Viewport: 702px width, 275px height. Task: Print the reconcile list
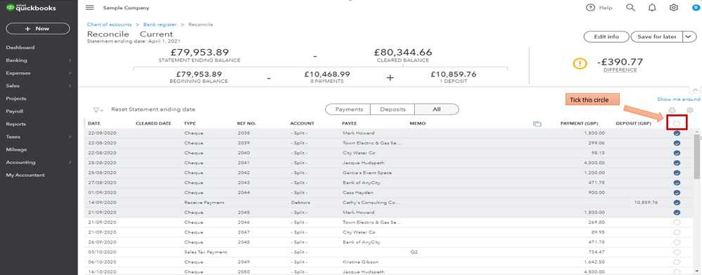click(x=672, y=110)
